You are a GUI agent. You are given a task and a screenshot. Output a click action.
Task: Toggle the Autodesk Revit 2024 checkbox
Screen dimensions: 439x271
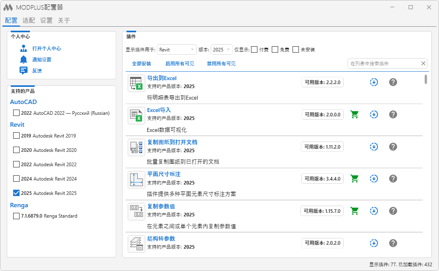(16, 179)
